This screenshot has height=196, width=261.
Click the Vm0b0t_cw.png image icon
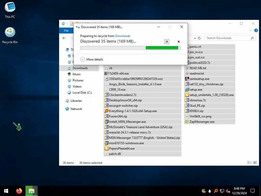[187, 116]
